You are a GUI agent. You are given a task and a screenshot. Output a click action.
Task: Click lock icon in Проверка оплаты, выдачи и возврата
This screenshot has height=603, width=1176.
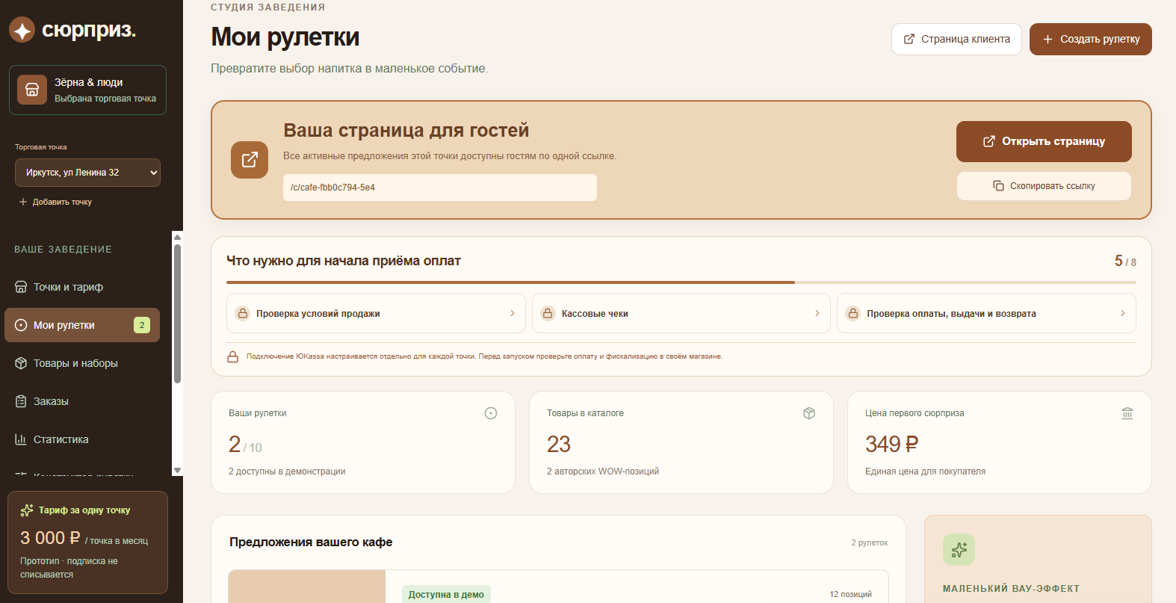point(853,313)
